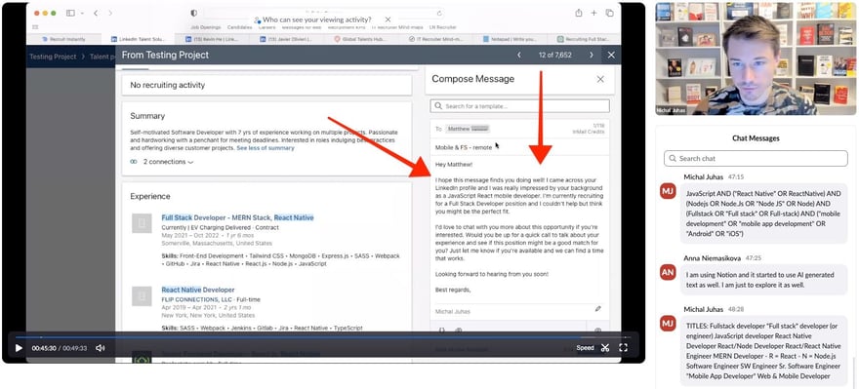Select the JavaScript boolean search message

(x=763, y=214)
